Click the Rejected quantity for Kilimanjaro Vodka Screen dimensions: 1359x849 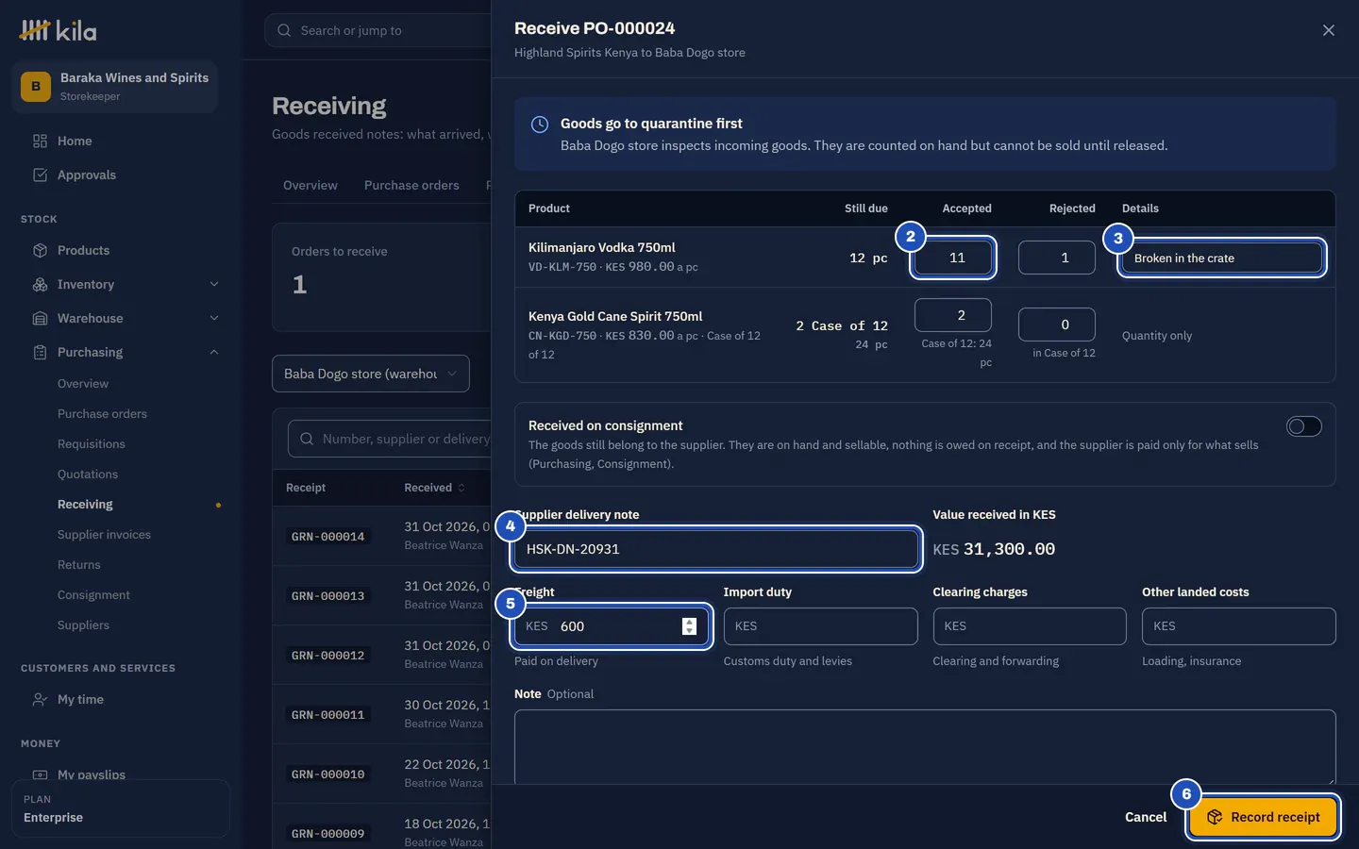coord(1057,258)
